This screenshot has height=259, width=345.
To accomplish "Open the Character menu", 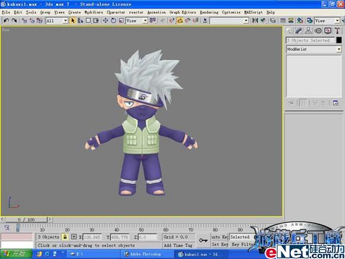I will pyautogui.click(x=116, y=13).
